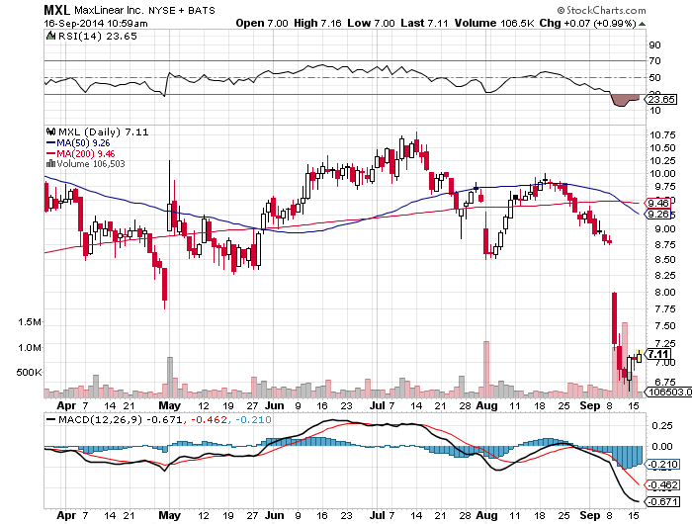Click the 106503.0 volume tag on right axis
692x524 pixels.
tap(667, 392)
